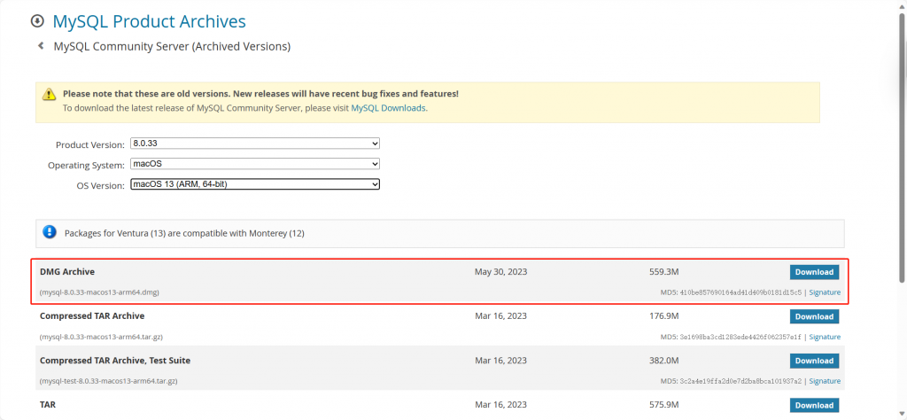Expand the Operating System dropdown showing macOS
Image resolution: width=907 pixels, height=420 pixels.
pyautogui.click(x=254, y=164)
